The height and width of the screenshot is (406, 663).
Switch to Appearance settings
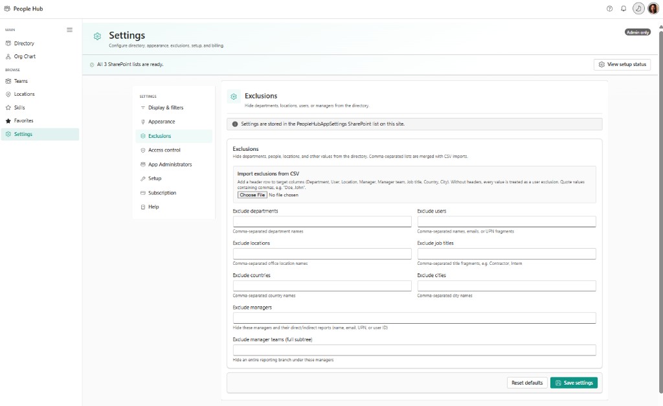click(x=174, y=122)
